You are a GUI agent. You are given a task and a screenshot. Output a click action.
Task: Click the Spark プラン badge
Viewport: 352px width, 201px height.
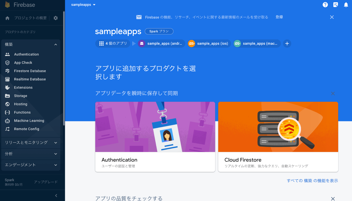159,31
